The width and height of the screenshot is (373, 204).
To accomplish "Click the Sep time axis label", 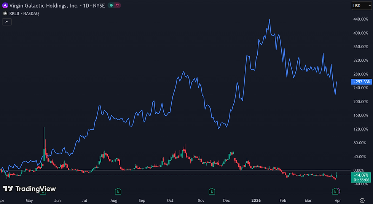I will tap(142, 201).
